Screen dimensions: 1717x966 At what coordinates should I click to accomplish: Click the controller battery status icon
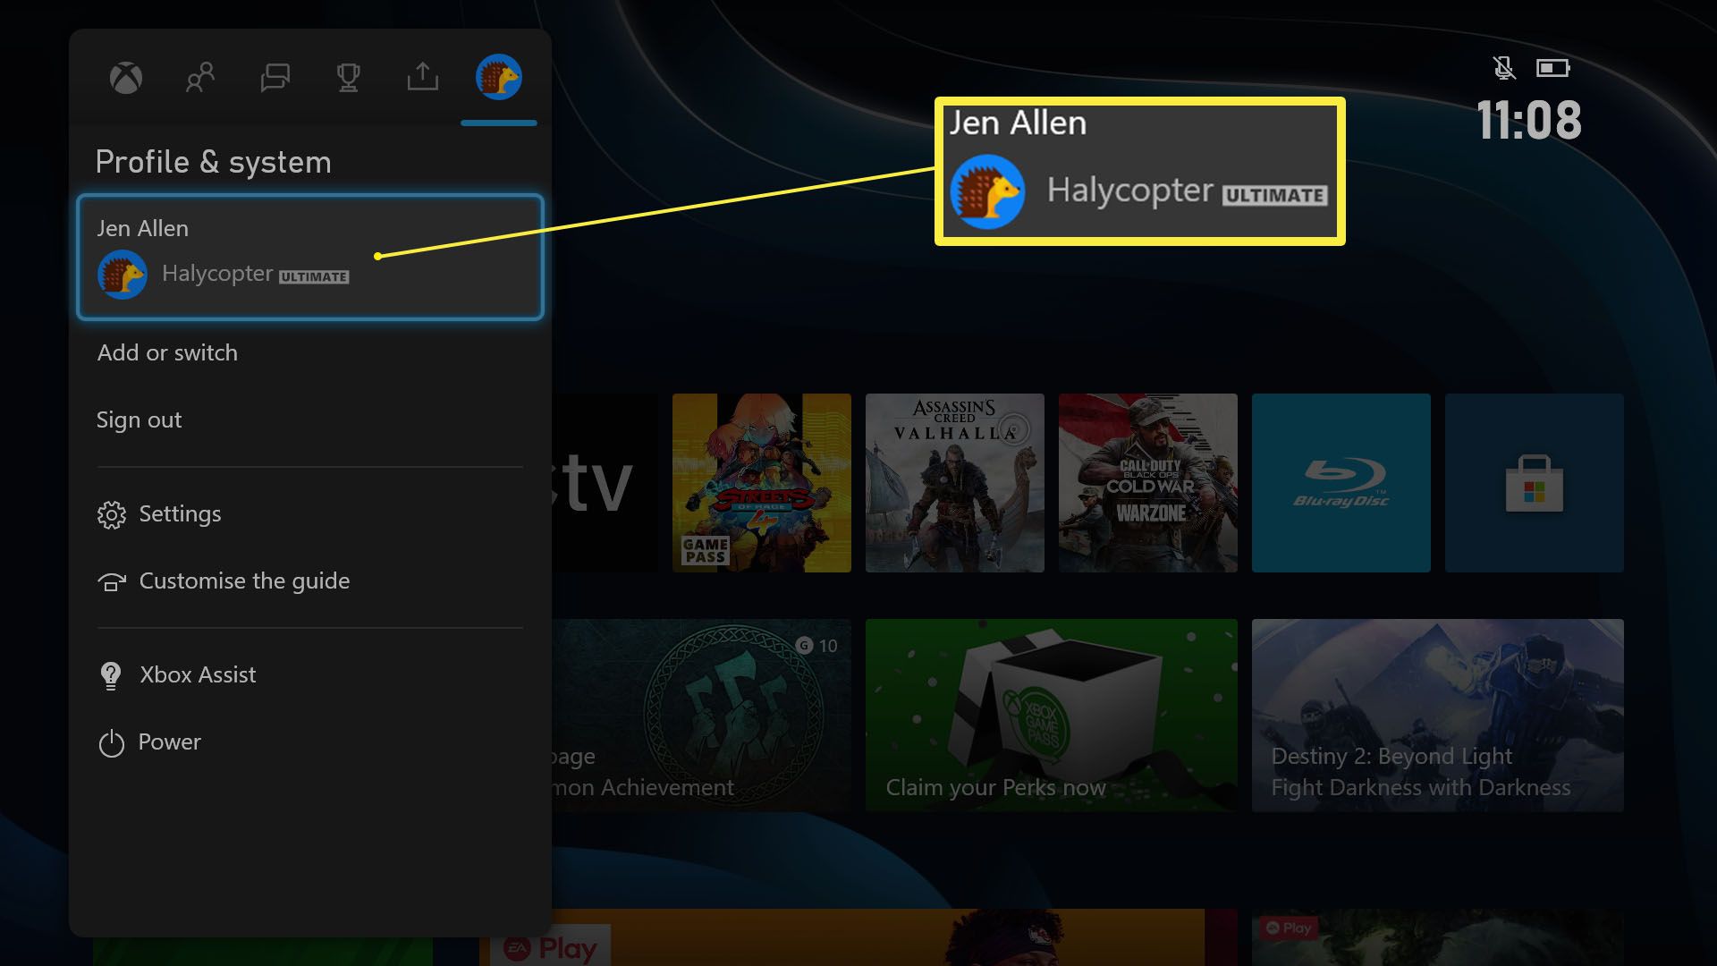pyautogui.click(x=1553, y=68)
